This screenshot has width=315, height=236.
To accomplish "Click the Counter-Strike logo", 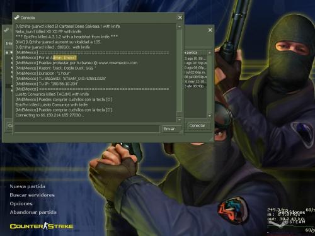I will [x=42, y=226].
